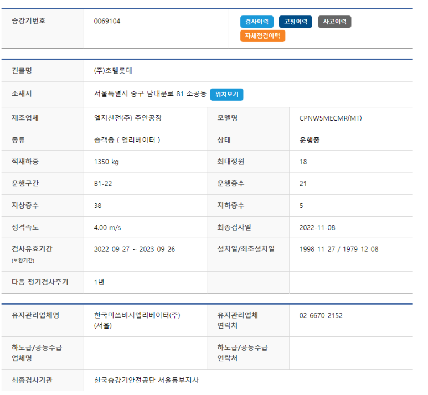Click the 승강기번호 label
Screen dimensions: 428x395
(x=28, y=21)
